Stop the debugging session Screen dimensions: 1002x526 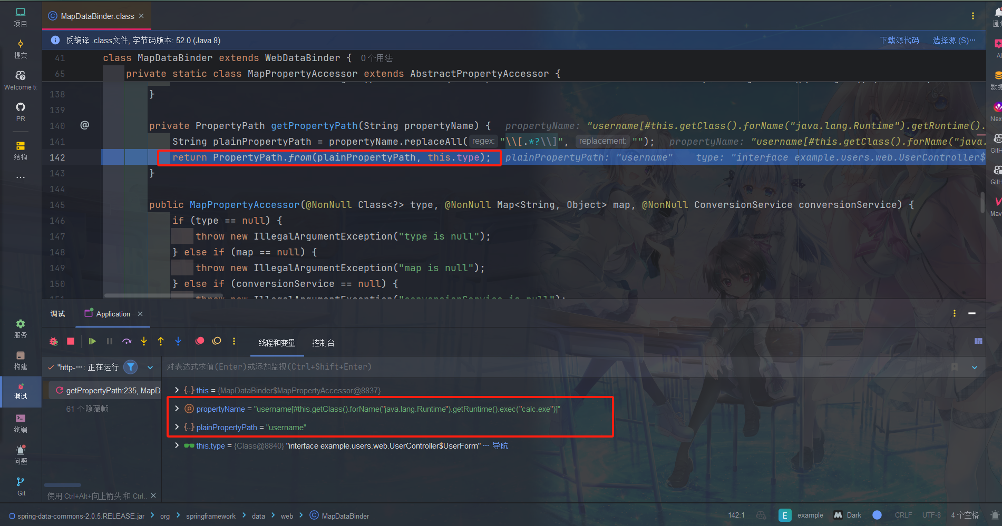point(71,341)
